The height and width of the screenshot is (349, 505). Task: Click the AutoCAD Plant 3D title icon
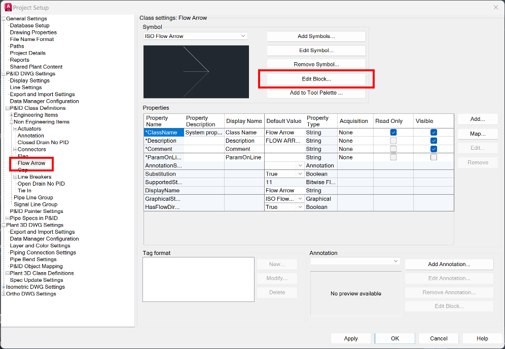(x=9, y=7)
